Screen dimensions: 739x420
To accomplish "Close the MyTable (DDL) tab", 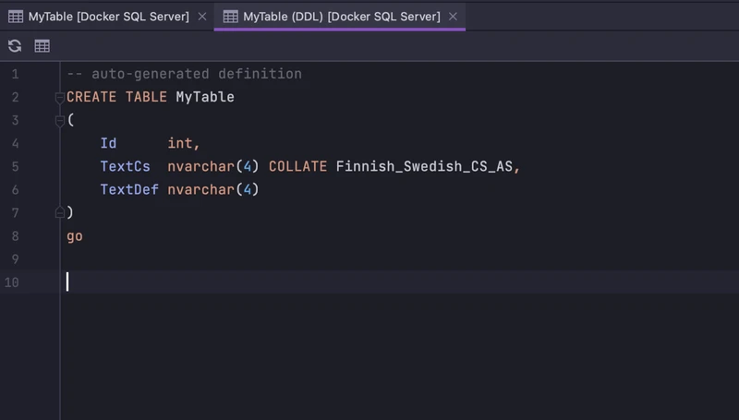I will (451, 17).
